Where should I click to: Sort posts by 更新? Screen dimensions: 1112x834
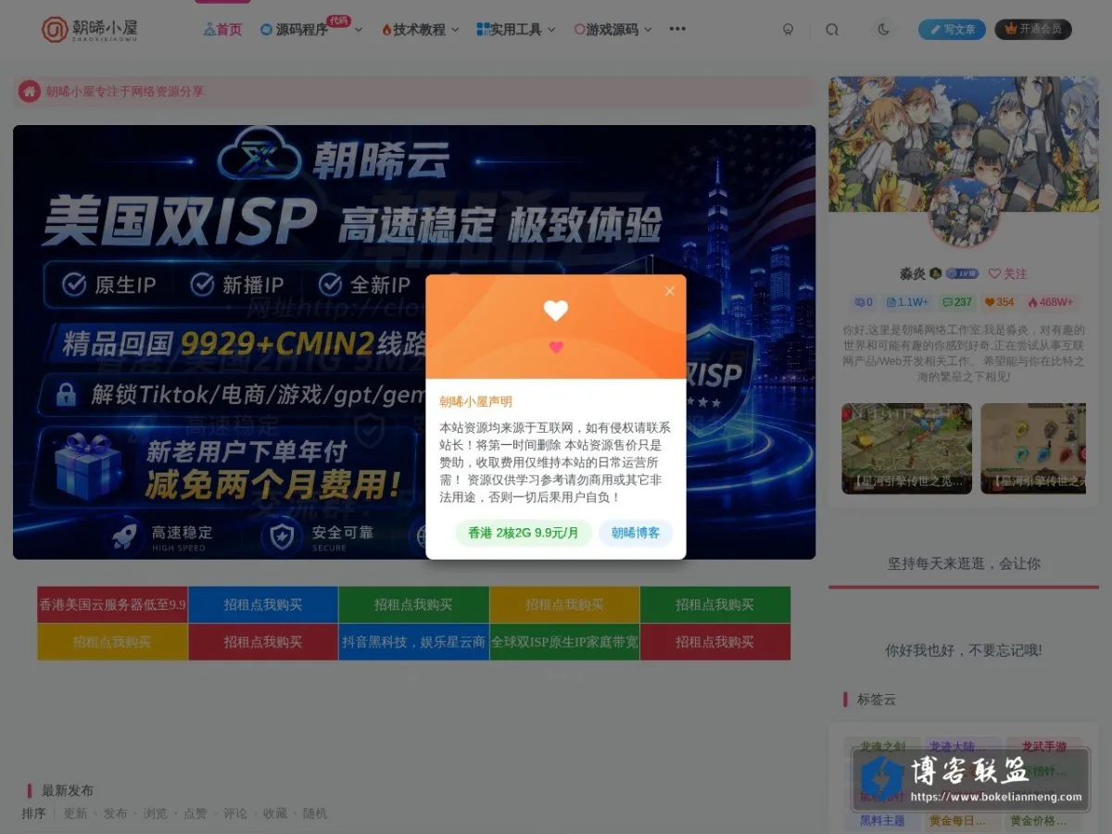pyautogui.click(x=75, y=814)
